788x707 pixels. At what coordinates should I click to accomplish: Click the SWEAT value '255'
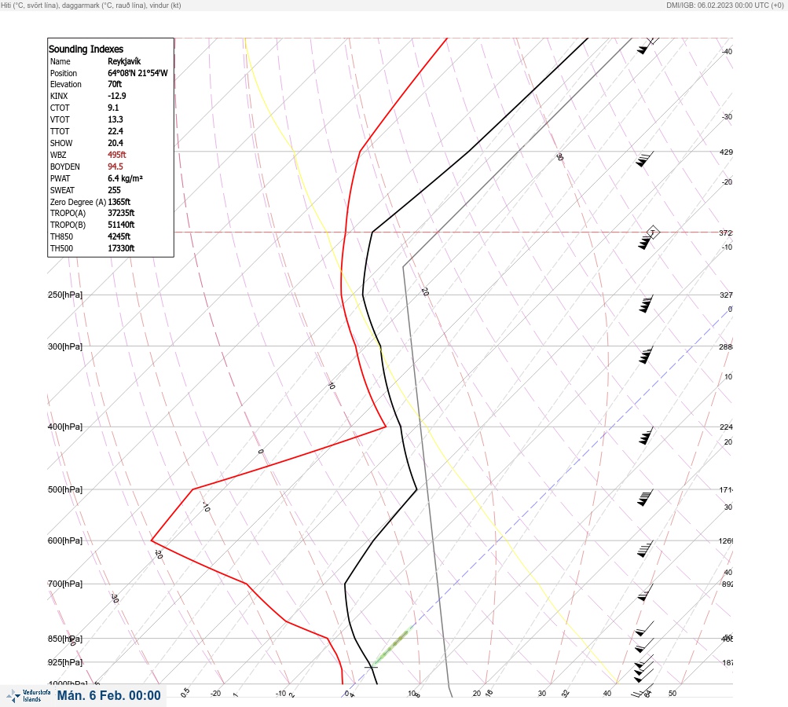click(114, 190)
